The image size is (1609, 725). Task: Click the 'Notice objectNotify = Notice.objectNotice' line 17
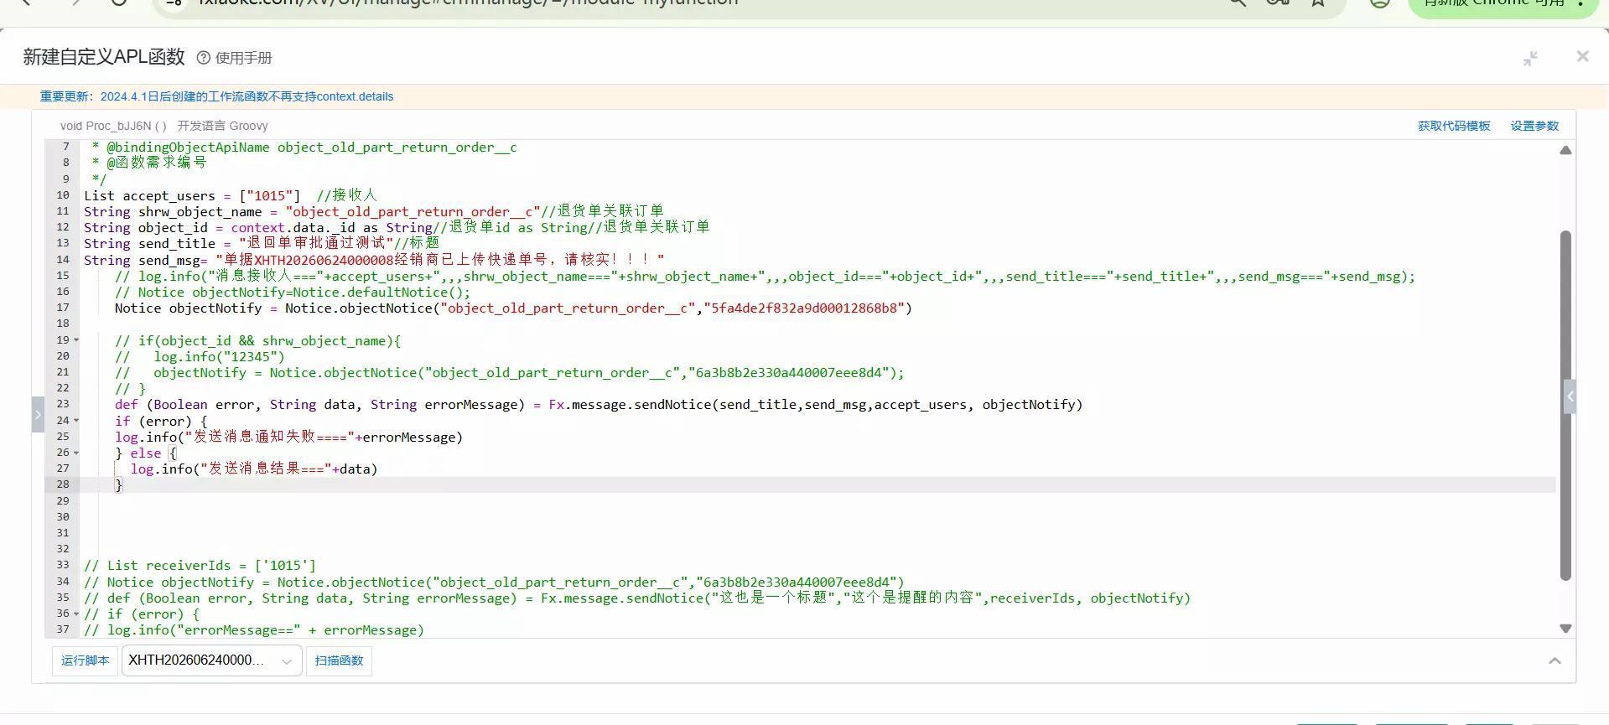[x=513, y=308]
